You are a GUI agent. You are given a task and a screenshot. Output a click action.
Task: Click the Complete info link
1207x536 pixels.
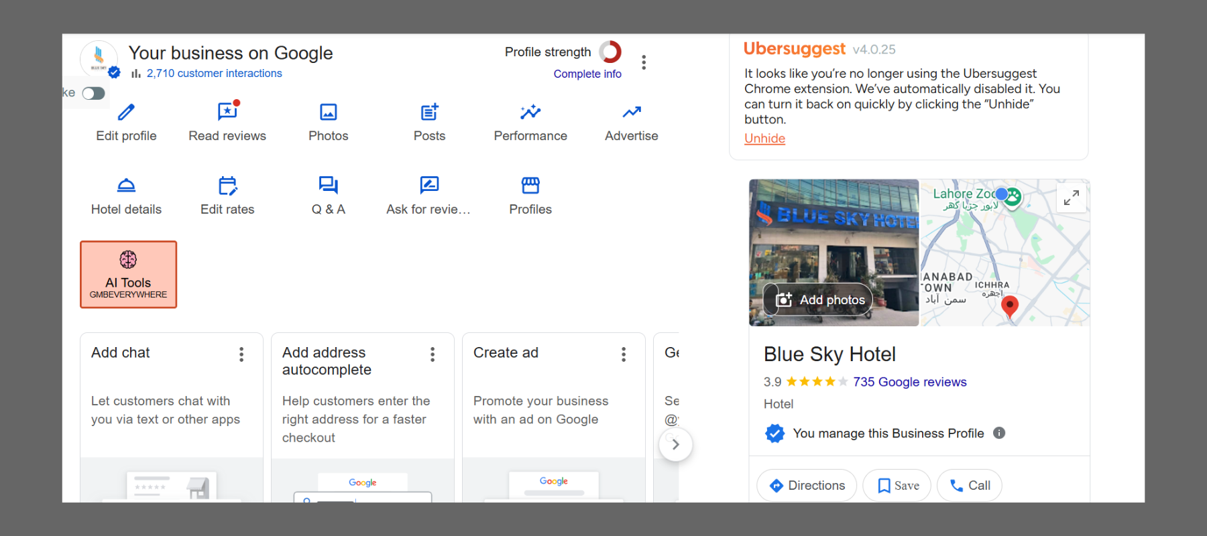587,74
